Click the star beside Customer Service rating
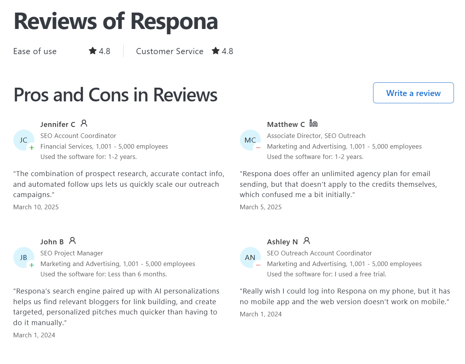Viewport: 465px width, 364px height. point(215,51)
